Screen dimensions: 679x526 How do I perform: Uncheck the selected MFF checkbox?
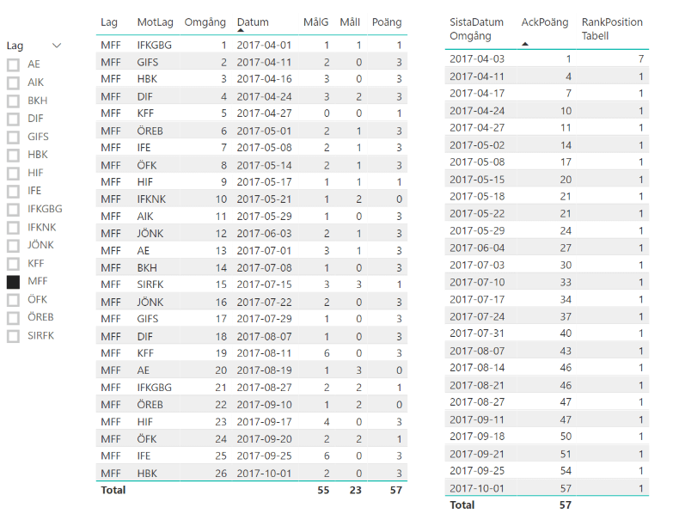(x=14, y=282)
